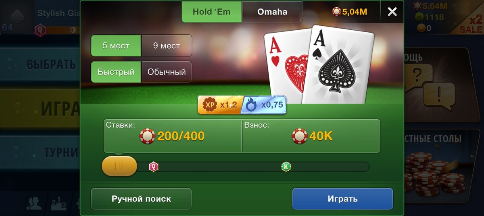Click the golden stakes slider handle
Viewport: 484px width, 216px height.
(x=119, y=166)
